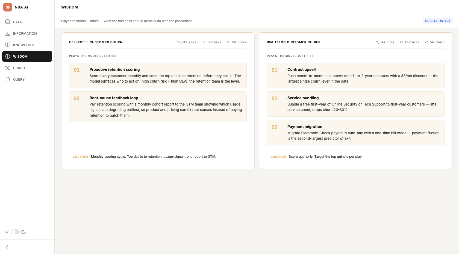This screenshot has width=459, height=254.
Task: Open the Payment migration play card
Action: pos(356,133)
